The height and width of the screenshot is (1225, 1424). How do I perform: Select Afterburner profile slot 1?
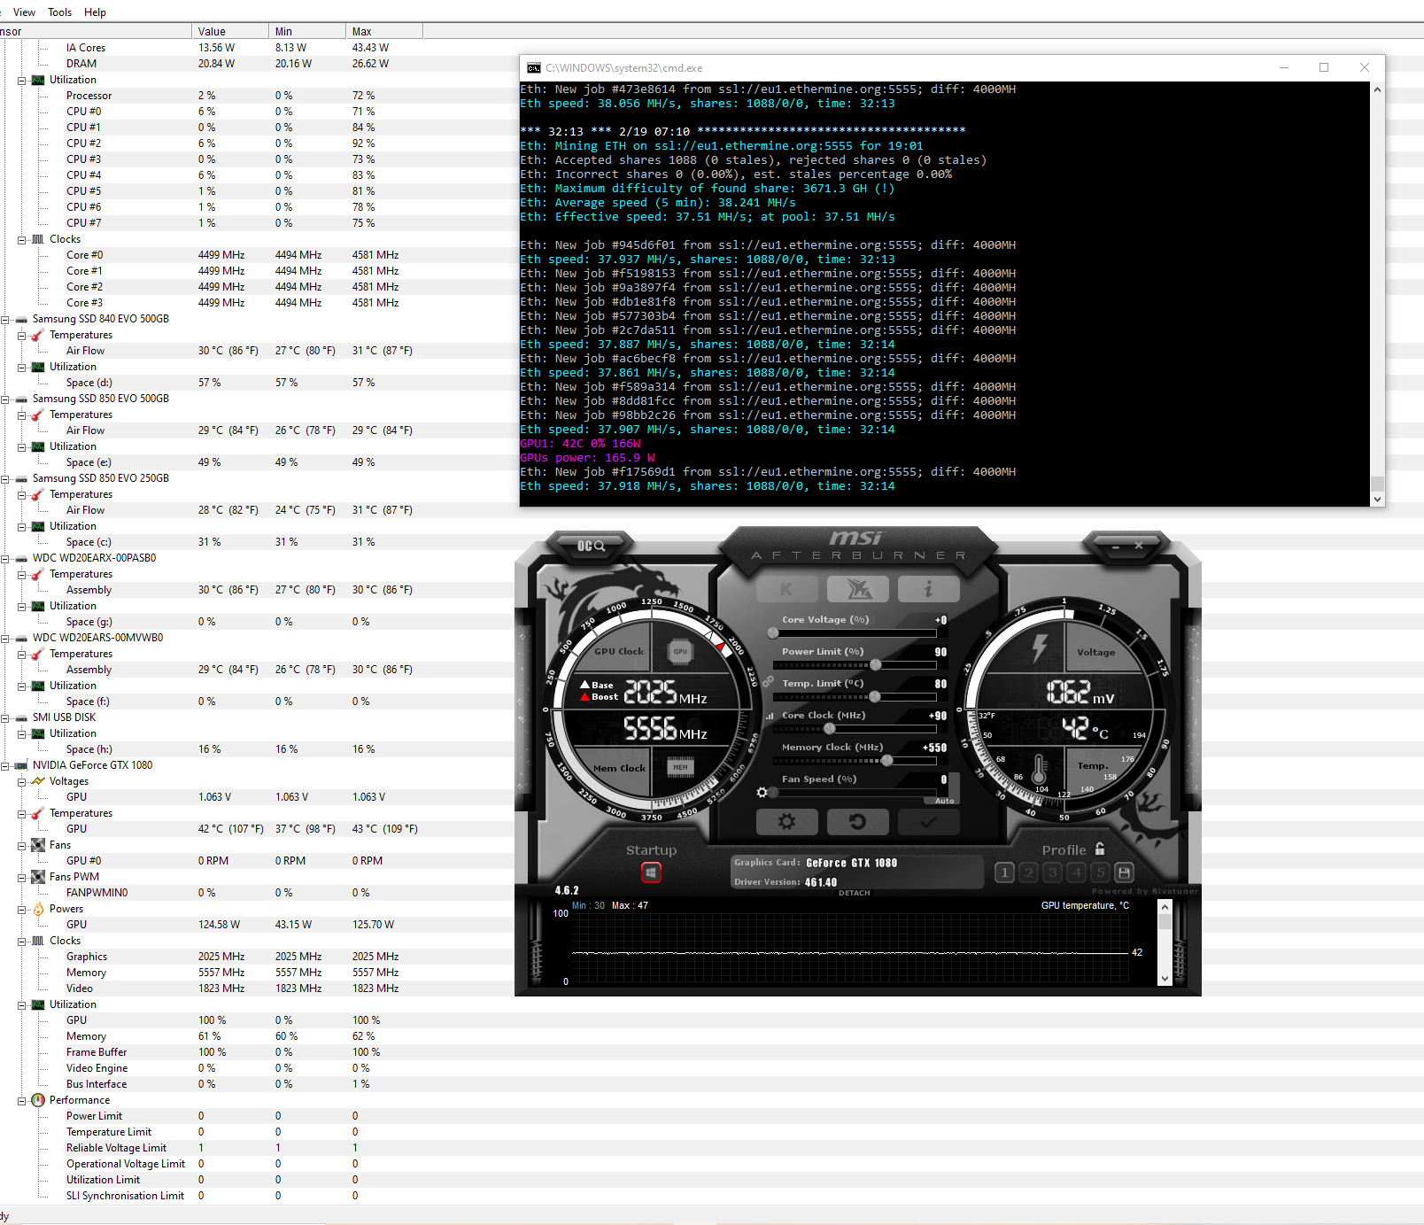[1004, 872]
